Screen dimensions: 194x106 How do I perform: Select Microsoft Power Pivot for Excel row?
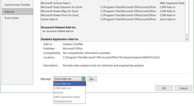[113, 15]
